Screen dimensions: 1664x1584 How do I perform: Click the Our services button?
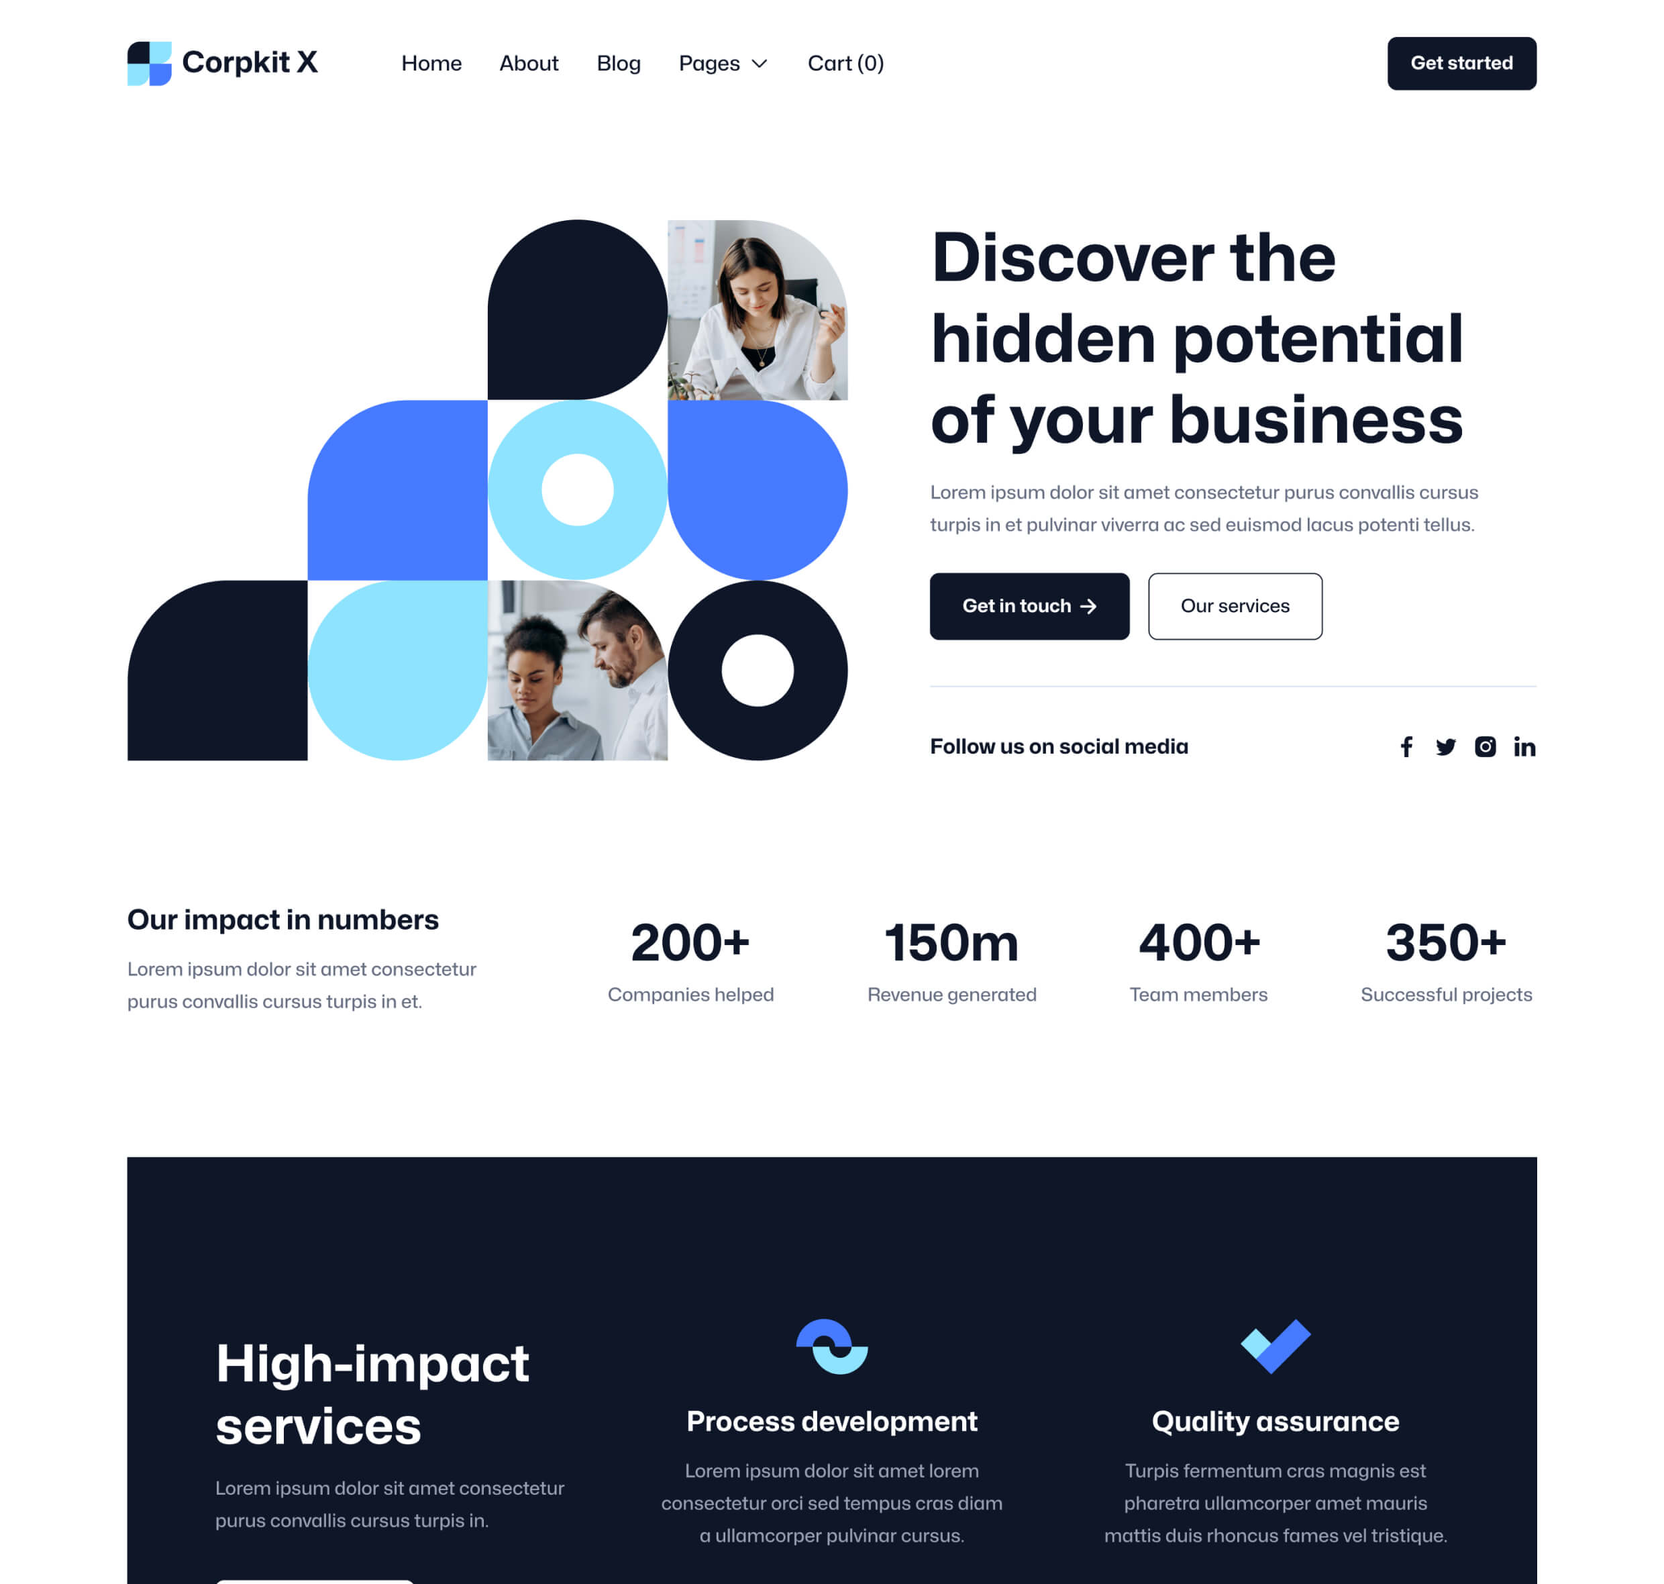1235,605
